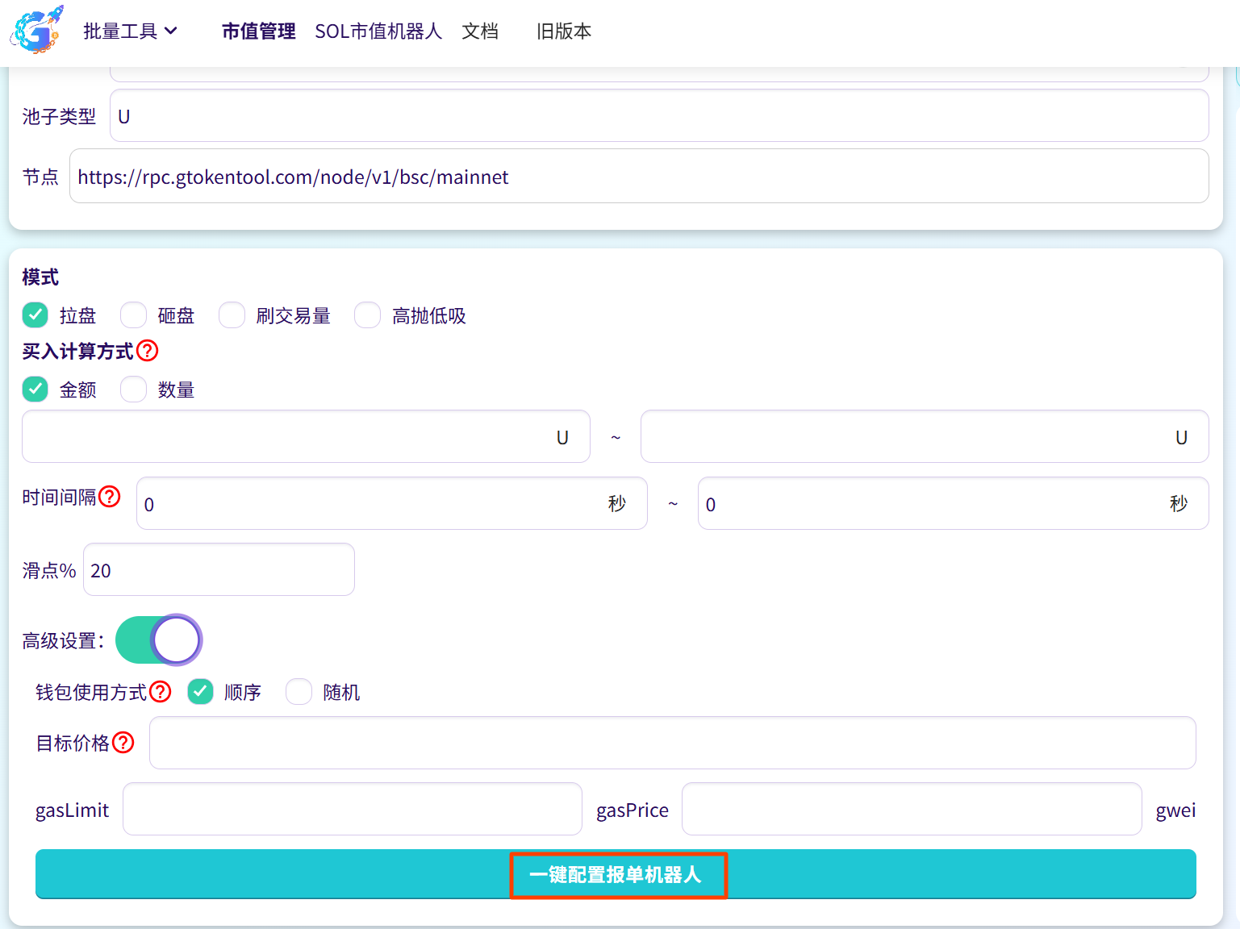
Task: Click the 滑点% input field
Action: click(x=219, y=570)
